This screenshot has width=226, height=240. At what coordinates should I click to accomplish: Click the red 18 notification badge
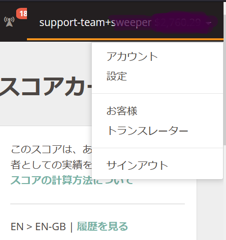pos(22,13)
